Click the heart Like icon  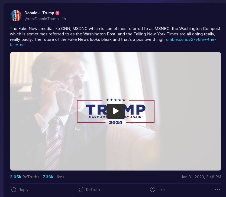(x=153, y=190)
